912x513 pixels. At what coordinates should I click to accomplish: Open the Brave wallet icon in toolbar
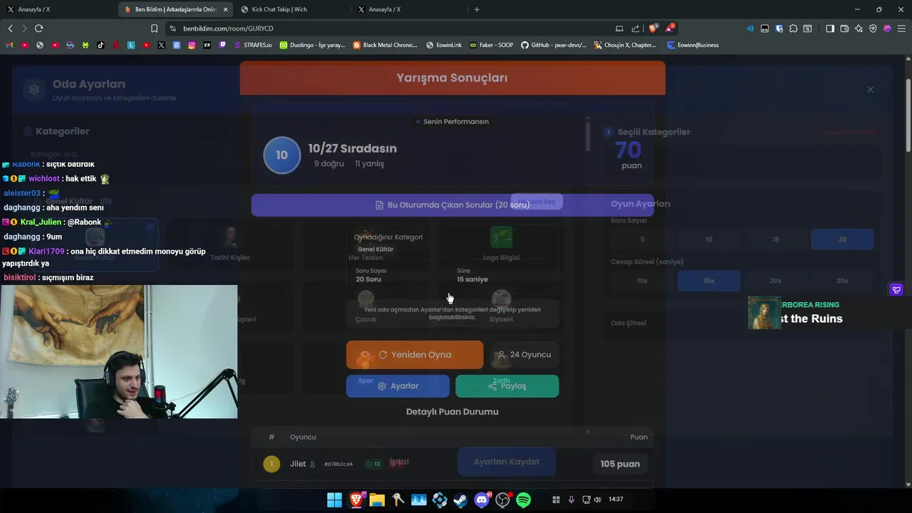pyautogui.click(x=844, y=28)
